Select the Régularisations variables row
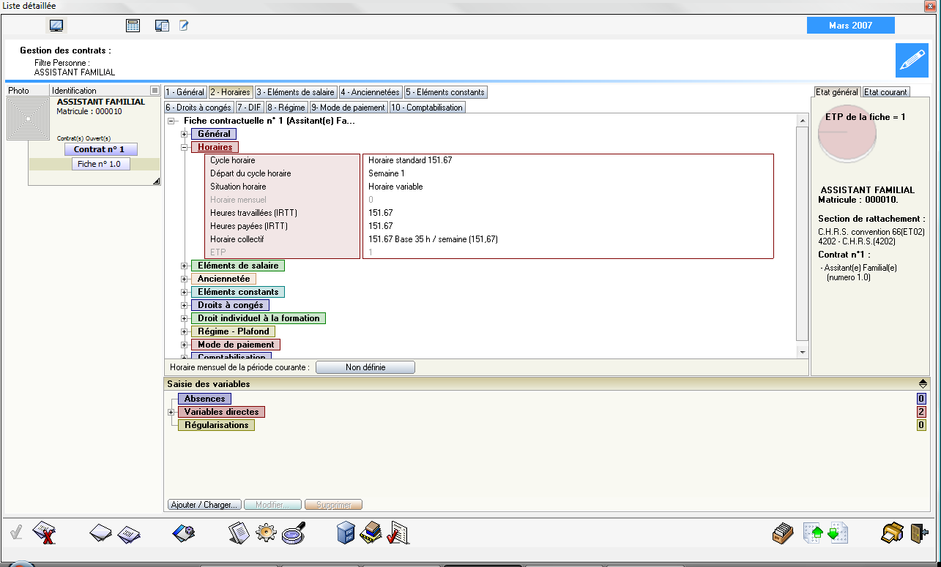The height and width of the screenshot is (567, 941). (217, 425)
